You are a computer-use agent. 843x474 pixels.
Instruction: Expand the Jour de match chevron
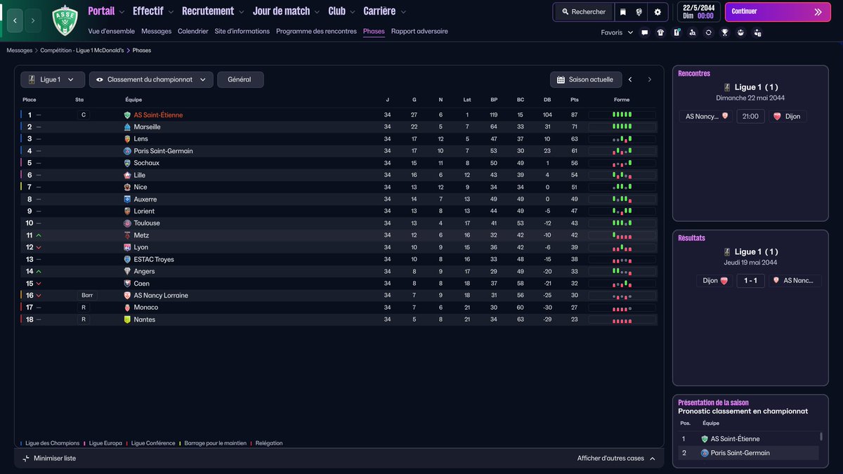pyautogui.click(x=318, y=12)
